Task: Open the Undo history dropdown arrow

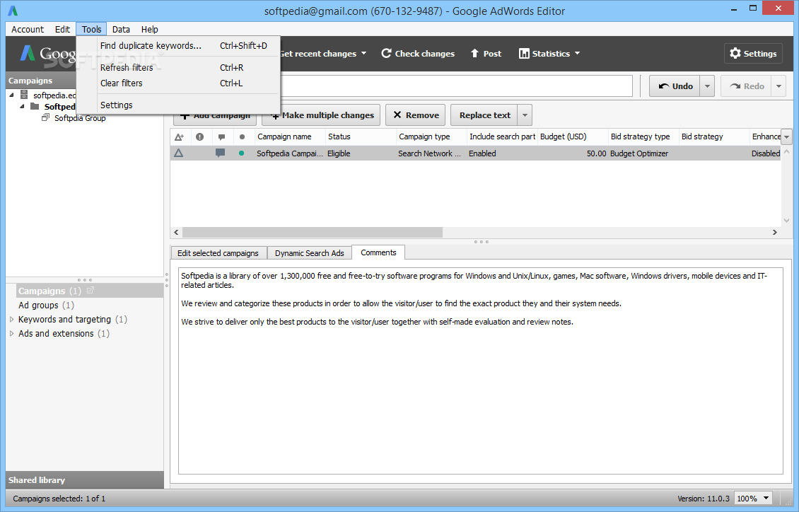Action: click(x=707, y=86)
